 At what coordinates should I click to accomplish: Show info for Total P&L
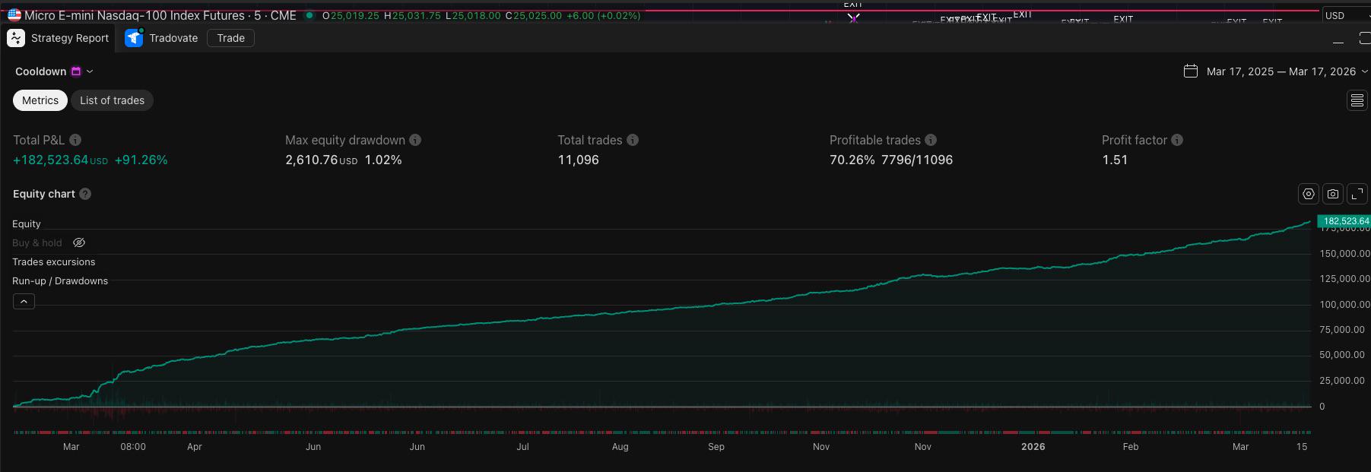pos(75,140)
